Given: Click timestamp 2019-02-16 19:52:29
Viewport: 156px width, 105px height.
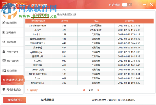Looking at the screenshot, I should point(129,83).
